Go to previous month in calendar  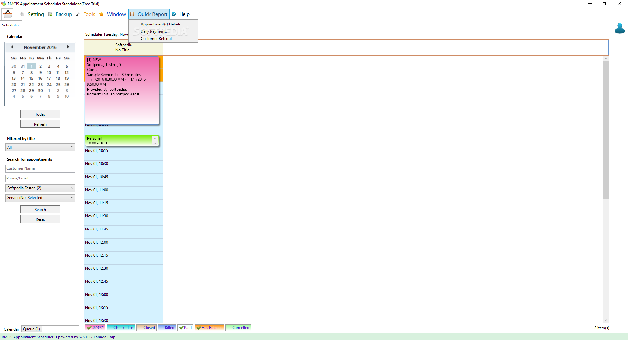tap(12, 47)
